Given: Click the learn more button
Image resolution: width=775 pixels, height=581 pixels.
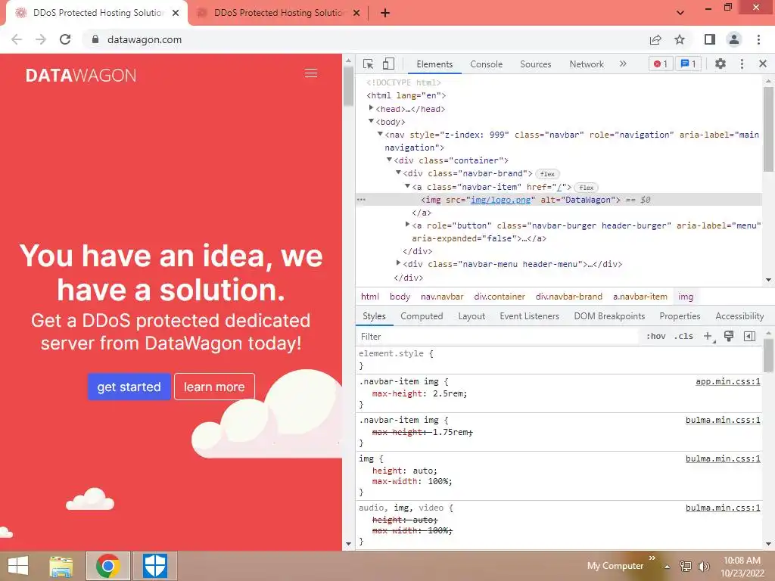Looking at the screenshot, I should click(x=214, y=387).
